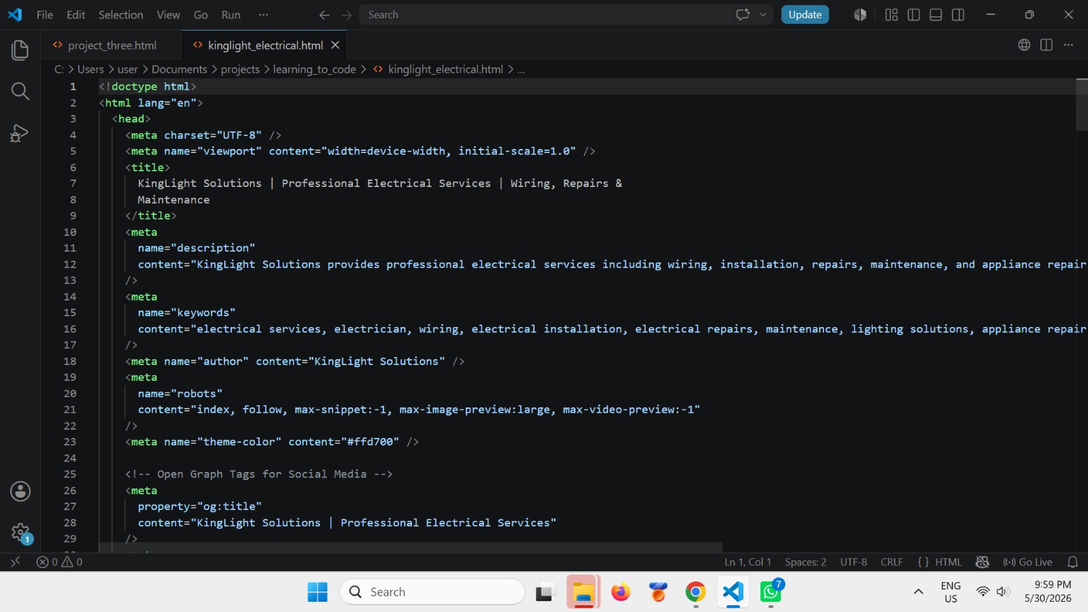Open Google Chrome from taskbar
This screenshot has width=1088, height=612.
click(695, 592)
